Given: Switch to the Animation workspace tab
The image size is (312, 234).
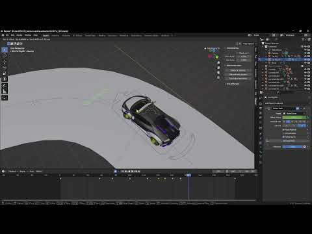Looking at the screenshot, I should [112, 35].
